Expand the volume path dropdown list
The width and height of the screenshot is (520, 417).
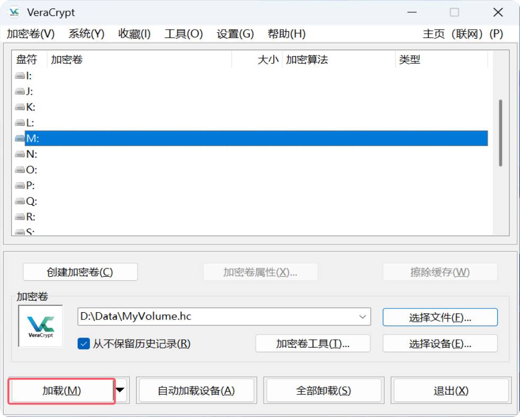tap(363, 317)
